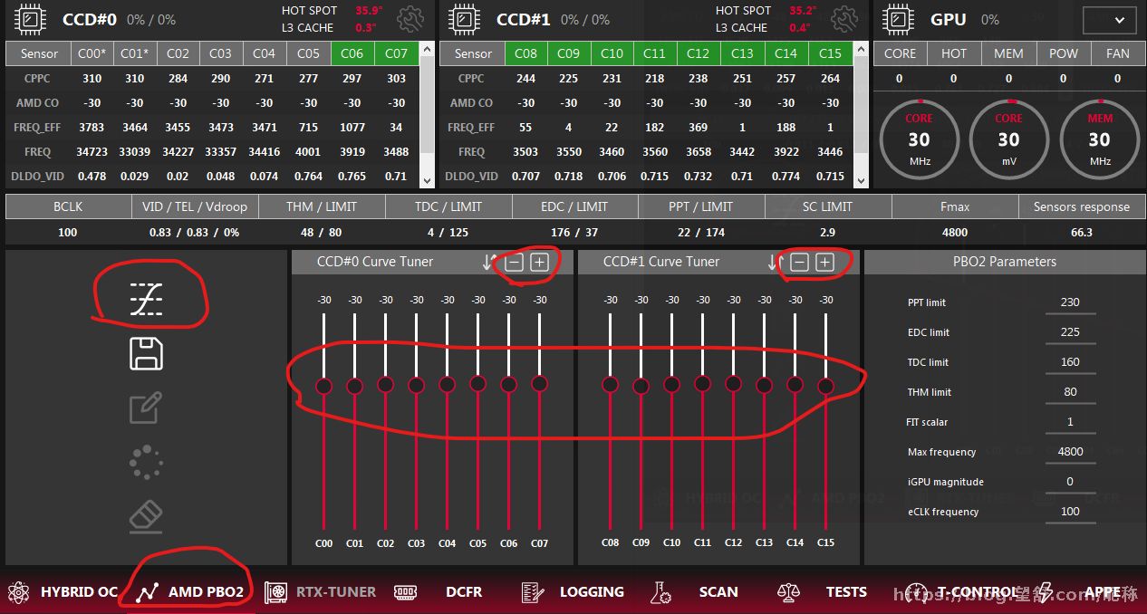
Task: Select the C07 column header in CCD#0
Action: pyautogui.click(x=397, y=53)
